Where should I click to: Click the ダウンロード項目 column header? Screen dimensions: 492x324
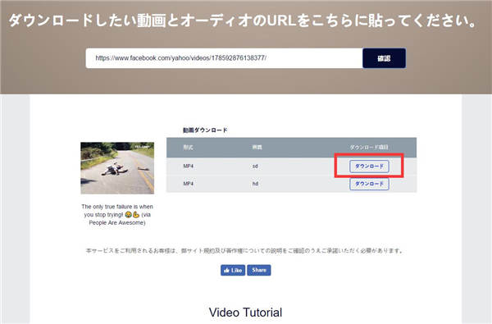tap(369, 148)
